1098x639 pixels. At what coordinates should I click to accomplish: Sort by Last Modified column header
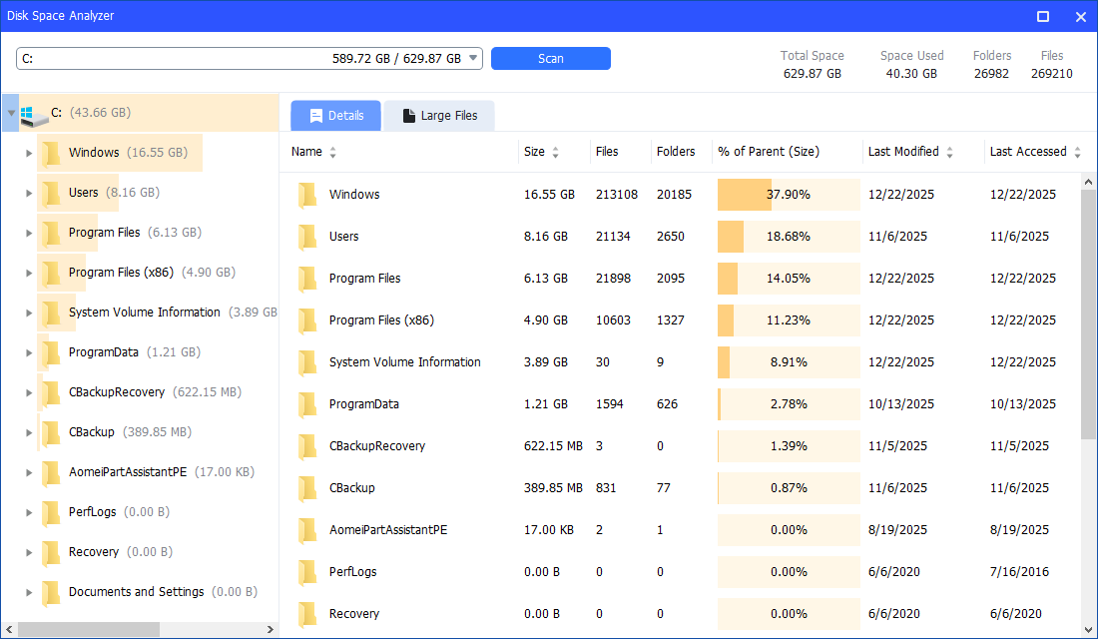pos(910,152)
